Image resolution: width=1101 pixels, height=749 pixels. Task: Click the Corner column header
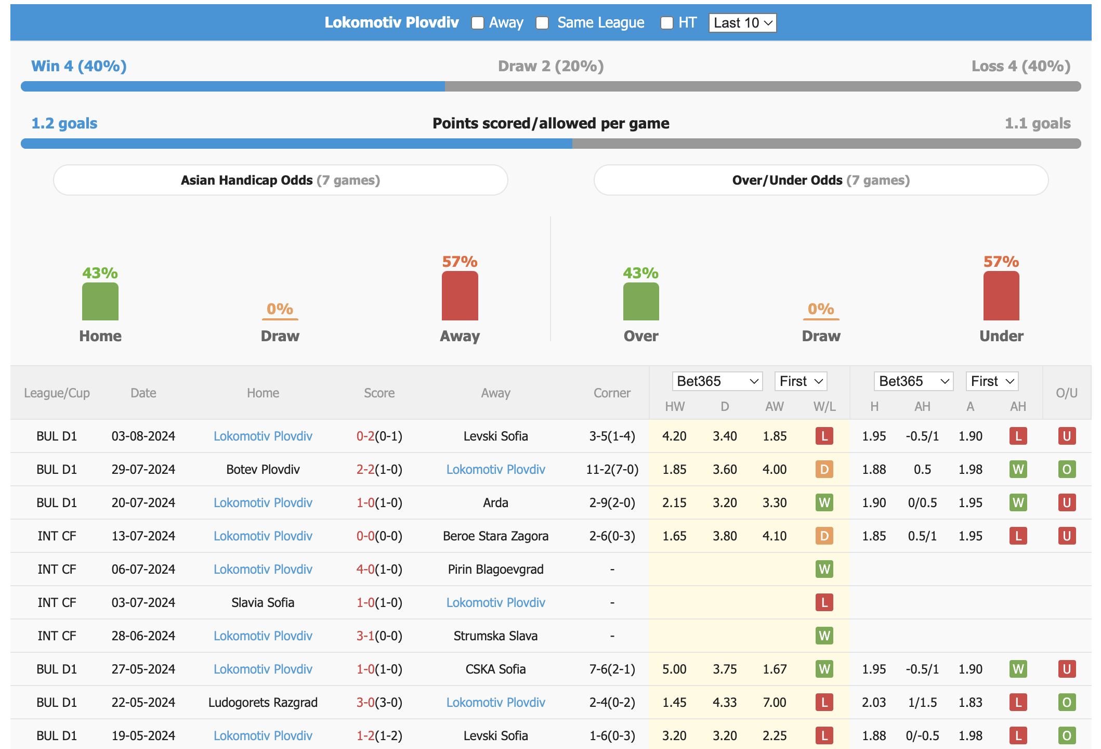click(x=612, y=393)
